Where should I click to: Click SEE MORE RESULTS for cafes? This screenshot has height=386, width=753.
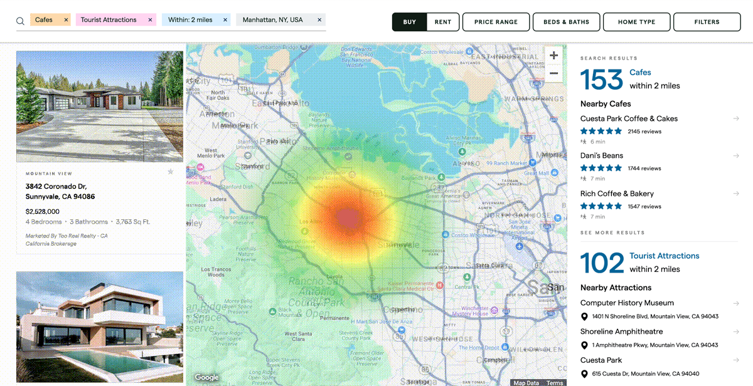pyautogui.click(x=612, y=232)
